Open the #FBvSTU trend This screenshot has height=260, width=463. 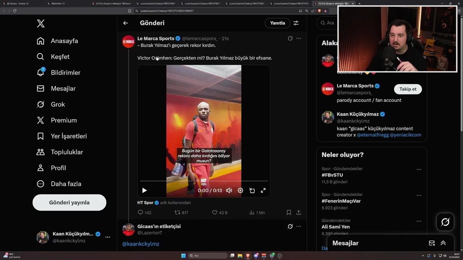pyautogui.click(x=332, y=175)
